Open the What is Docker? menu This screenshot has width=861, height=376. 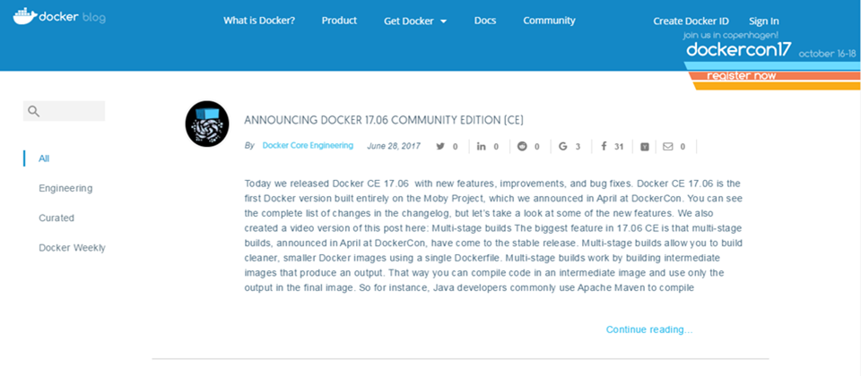pyautogui.click(x=259, y=21)
